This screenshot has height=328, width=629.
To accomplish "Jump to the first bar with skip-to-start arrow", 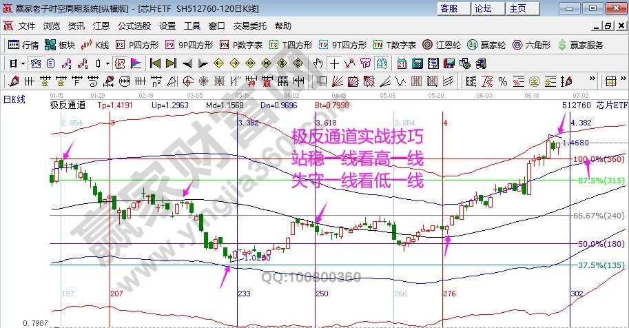I will click(156, 63).
